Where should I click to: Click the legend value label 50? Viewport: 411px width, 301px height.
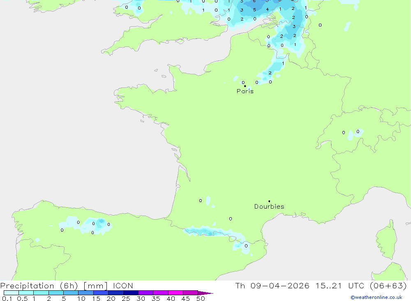pyautogui.click(x=201, y=299)
